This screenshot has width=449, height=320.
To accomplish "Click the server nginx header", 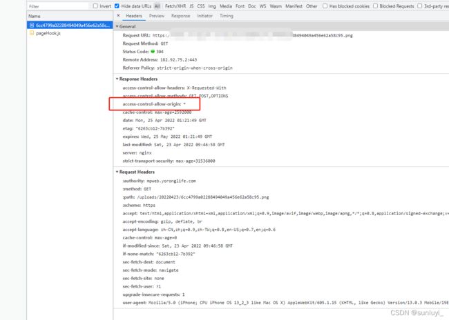I will [137, 152].
